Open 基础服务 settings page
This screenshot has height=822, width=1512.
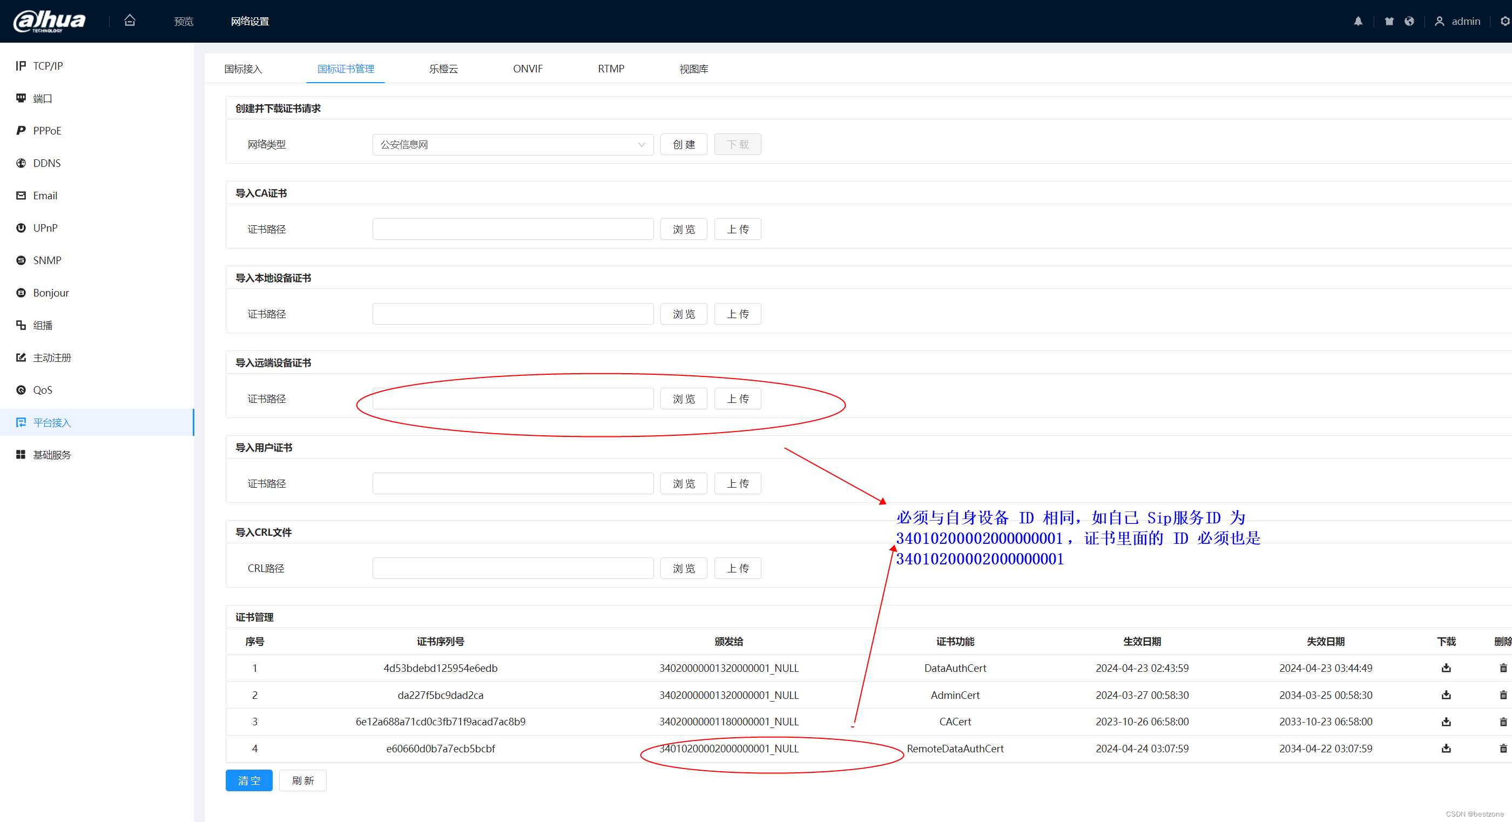point(52,454)
